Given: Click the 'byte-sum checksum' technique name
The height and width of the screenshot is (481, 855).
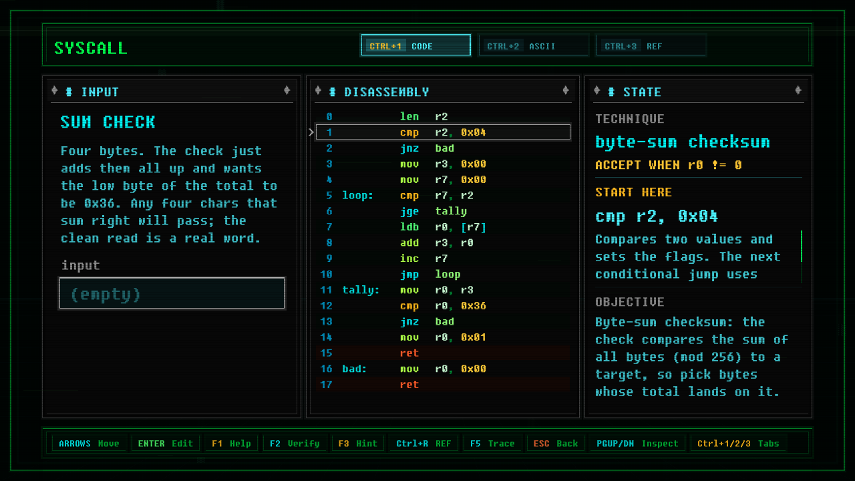Looking at the screenshot, I should pos(683,142).
